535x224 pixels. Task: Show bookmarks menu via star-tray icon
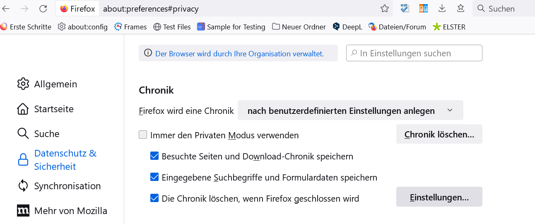460,8
